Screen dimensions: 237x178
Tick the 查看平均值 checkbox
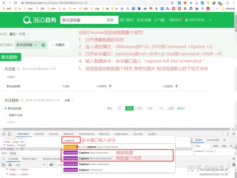click(x=6, y=115)
